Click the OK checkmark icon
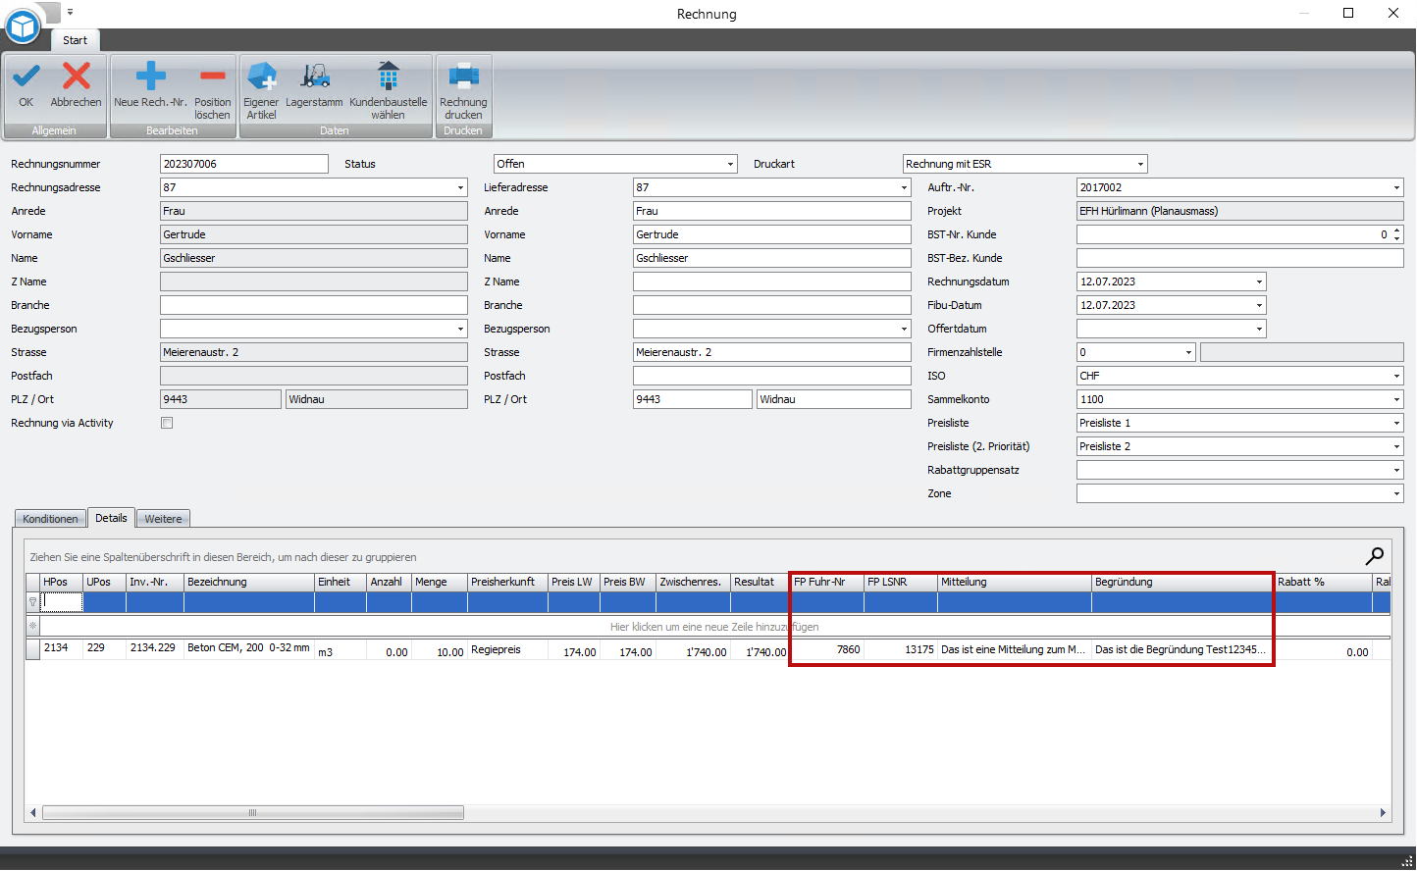Viewport: 1417px width, 871px height. pyautogui.click(x=26, y=77)
